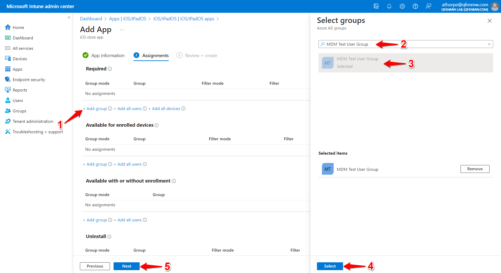Click Dashboard breadcrumb link

pos(91,19)
